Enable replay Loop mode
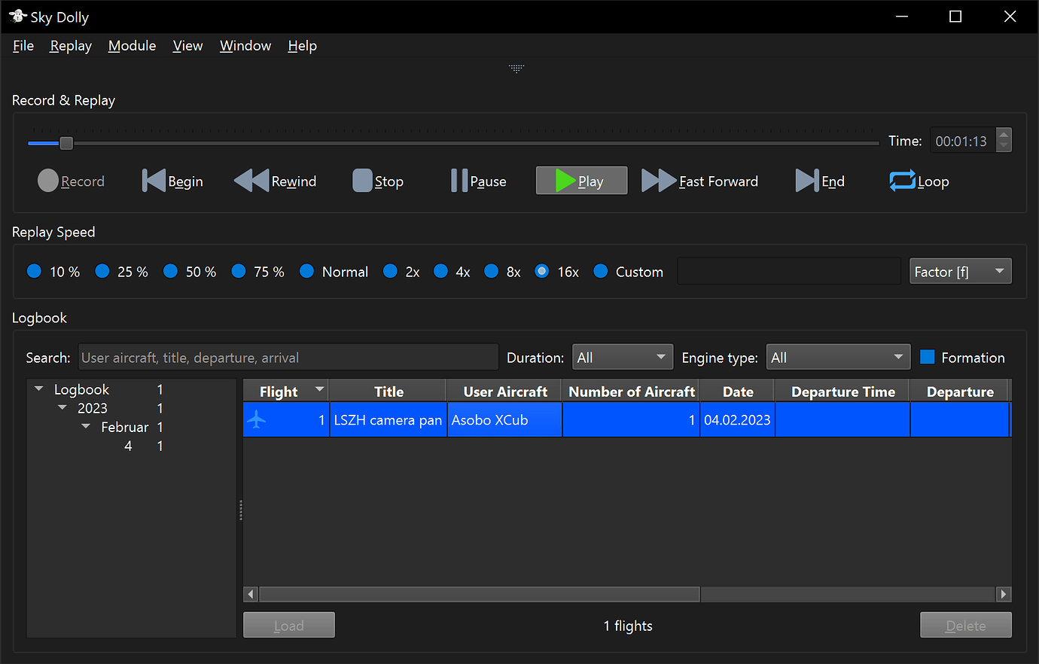Viewport: 1039px width, 664px height. pos(903,181)
